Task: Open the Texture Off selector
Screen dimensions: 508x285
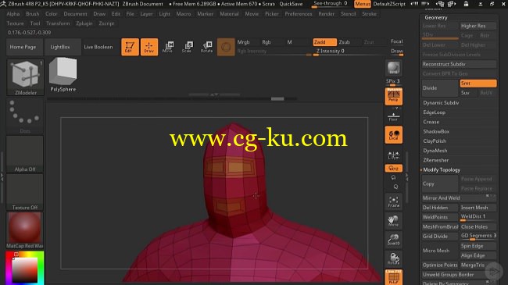Action: 25,192
